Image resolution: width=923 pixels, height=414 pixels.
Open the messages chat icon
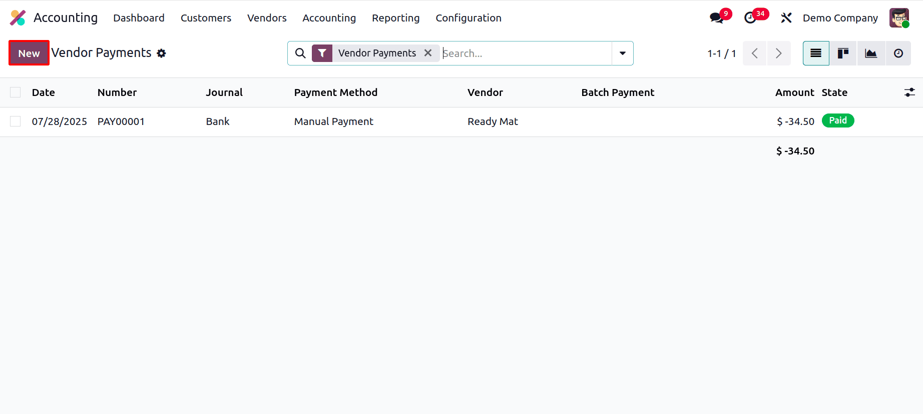point(717,18)
